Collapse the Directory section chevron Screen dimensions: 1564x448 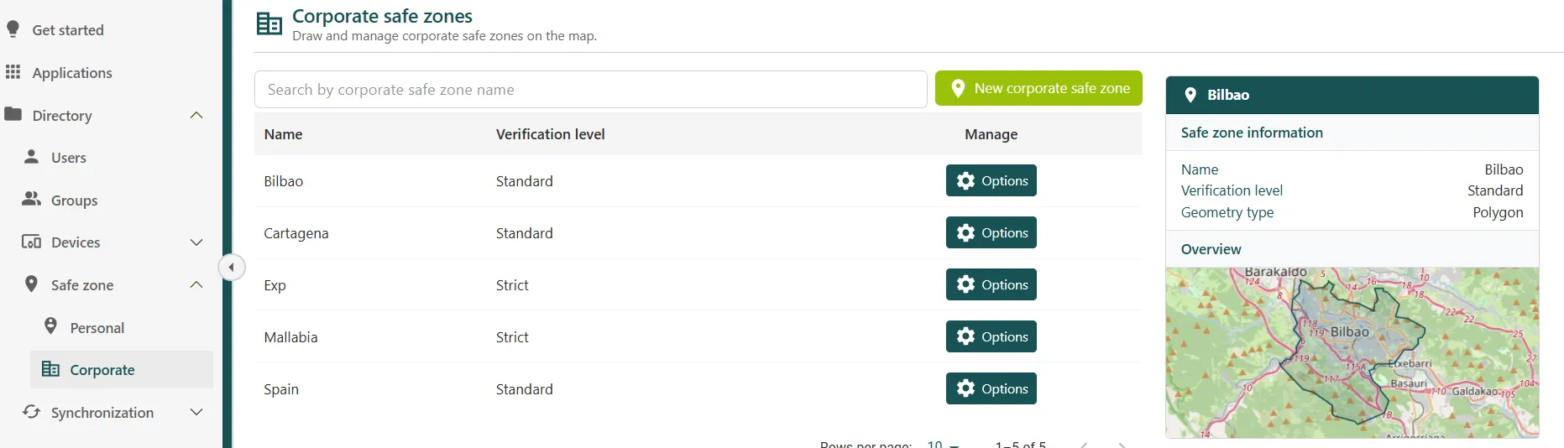tap(196, 115)
